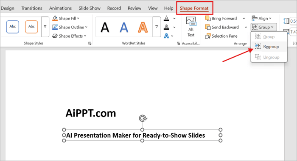Click the Group dropdown button in the ribbon
297x161 pixels.
click(x=263, y=27)
